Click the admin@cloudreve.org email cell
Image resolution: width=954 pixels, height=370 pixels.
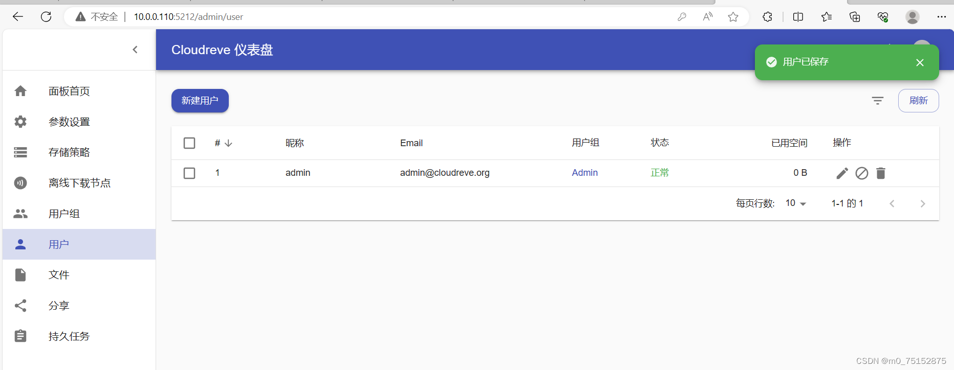tap(445, 173)
